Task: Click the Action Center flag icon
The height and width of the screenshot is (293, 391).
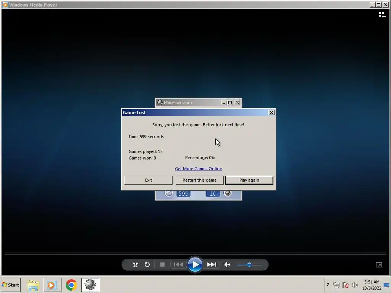Action: 345,285
